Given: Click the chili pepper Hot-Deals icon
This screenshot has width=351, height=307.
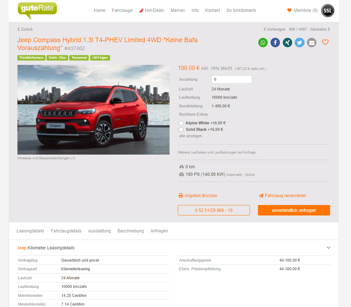Looking at the screenshot, I should 141,10.
